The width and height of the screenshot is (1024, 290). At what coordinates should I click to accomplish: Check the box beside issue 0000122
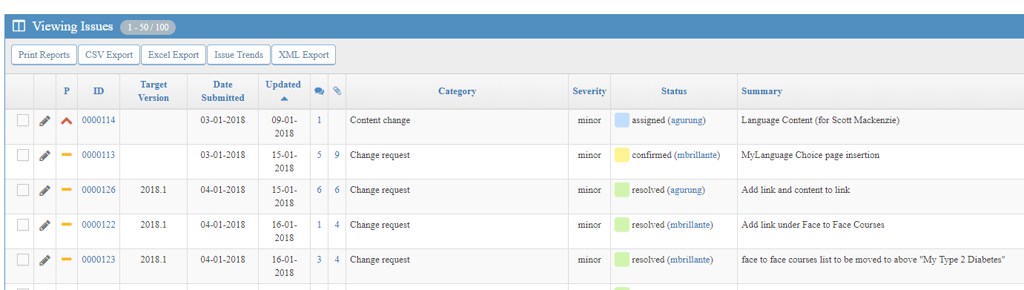click(23, 225)
